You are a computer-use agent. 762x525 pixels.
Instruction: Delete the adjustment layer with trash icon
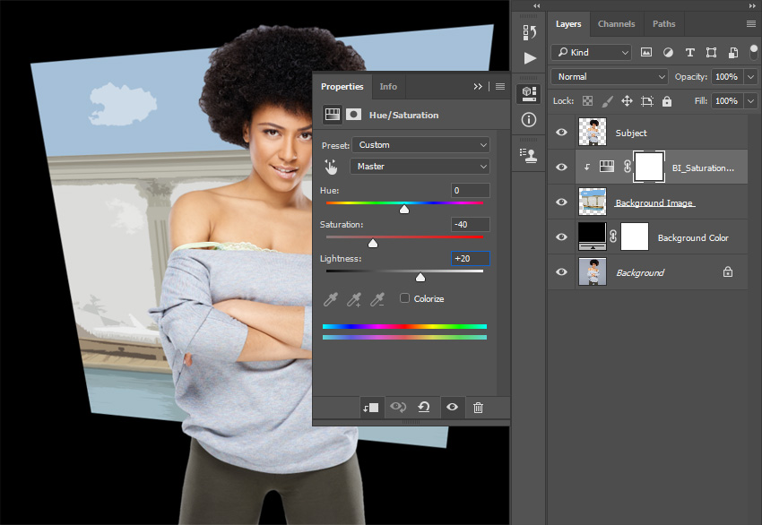(x=478, y=408)
